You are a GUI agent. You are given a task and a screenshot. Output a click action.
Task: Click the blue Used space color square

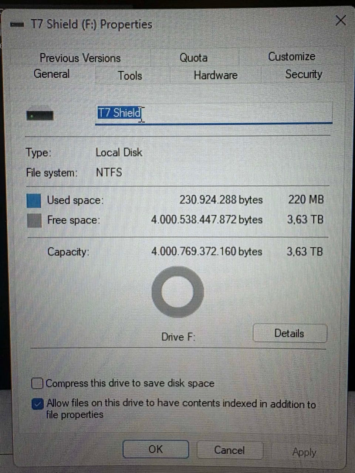34,201
